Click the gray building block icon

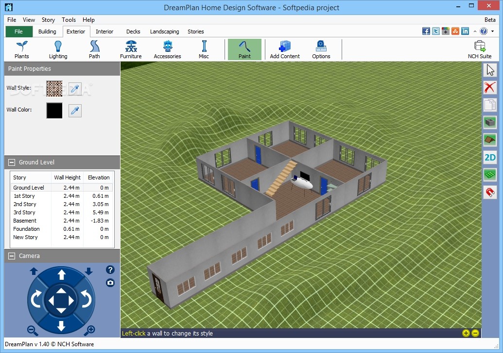click(x=490, y=122)
